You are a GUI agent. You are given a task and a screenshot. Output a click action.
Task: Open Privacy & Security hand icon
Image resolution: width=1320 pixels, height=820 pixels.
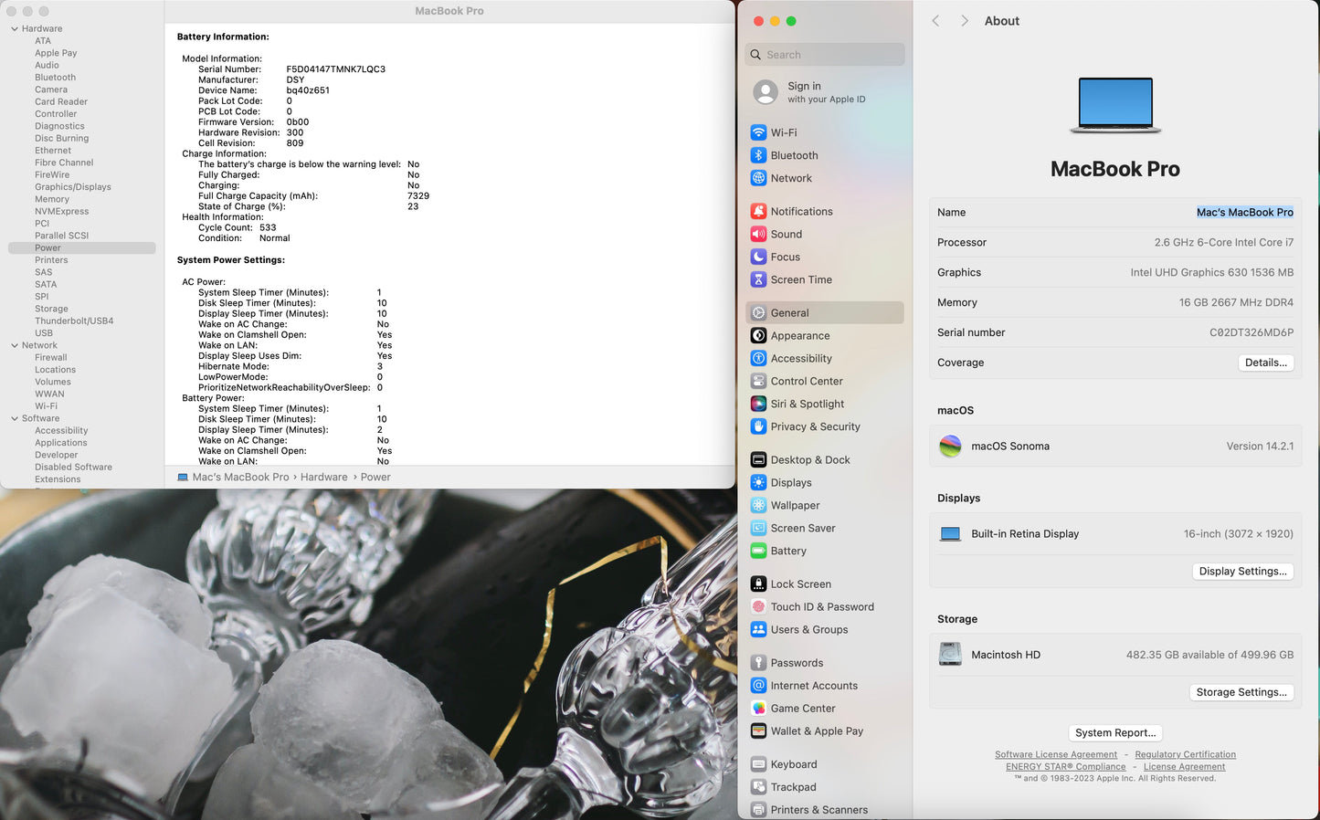(758, 426)
